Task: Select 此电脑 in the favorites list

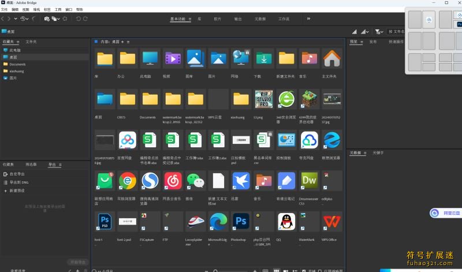Action: [15, 50]
